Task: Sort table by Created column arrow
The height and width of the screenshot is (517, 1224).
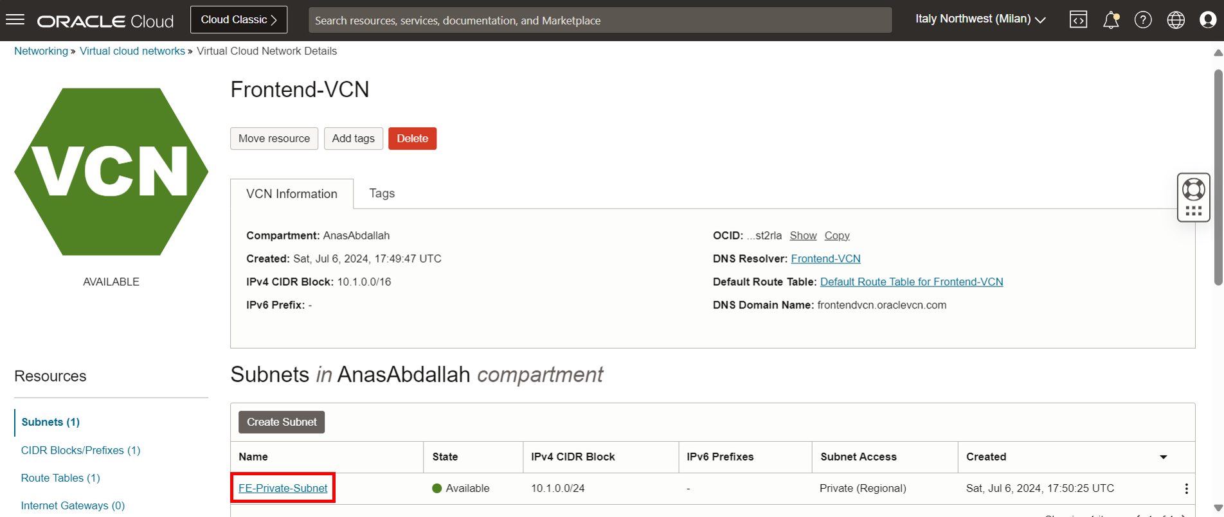Action: coord(1163,457)
